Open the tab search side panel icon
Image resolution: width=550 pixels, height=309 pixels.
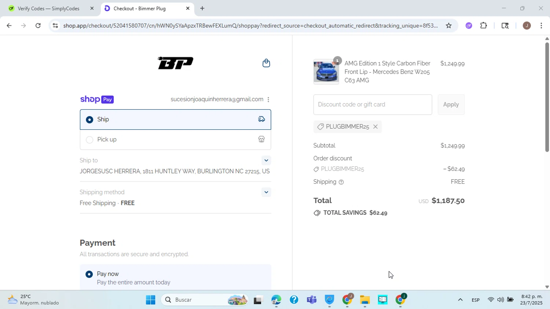[x=505, y=26]
